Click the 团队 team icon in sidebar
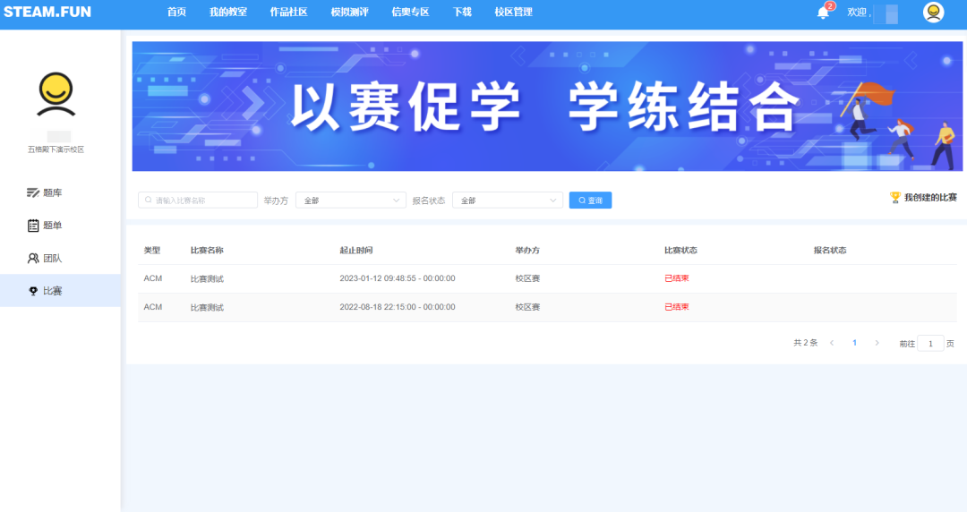 pyautogui.click(x=33, y=258)
